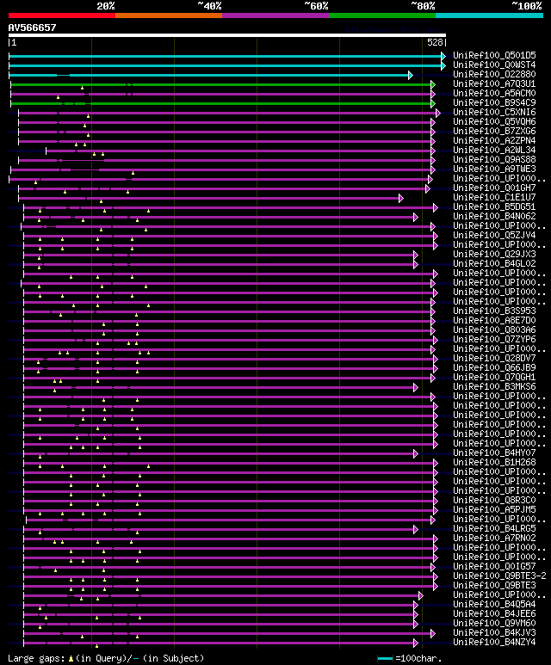Click the cyan arrowhead of the UniRef100_Q501D5 hit
Screen dimensions: 551x665
(443, 56)
